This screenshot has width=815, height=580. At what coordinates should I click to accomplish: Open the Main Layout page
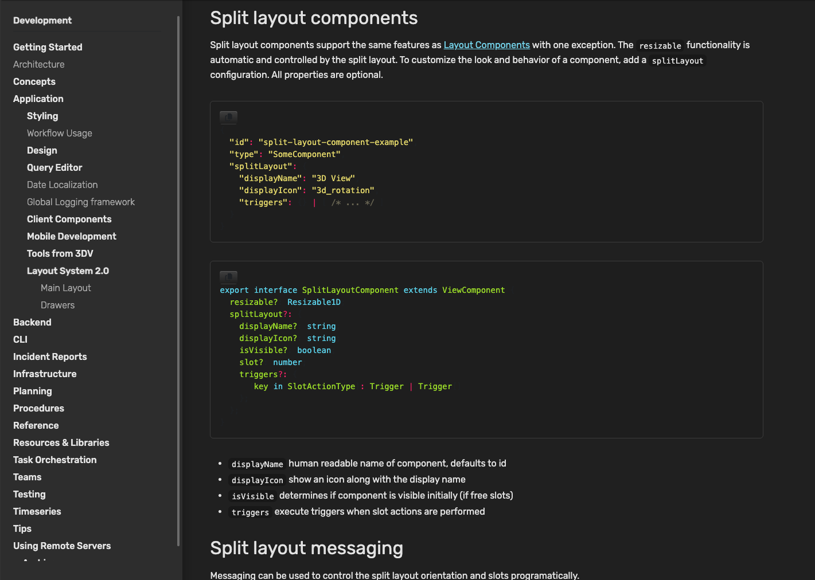click(x=65, y=288)
